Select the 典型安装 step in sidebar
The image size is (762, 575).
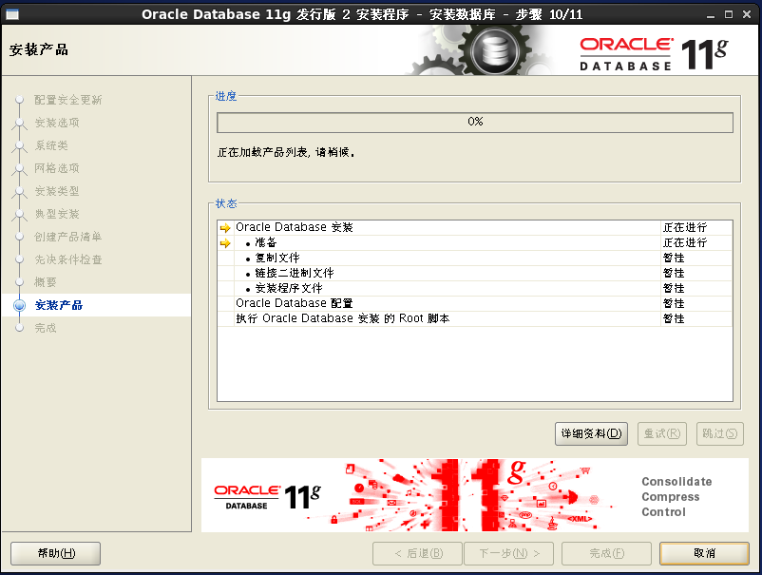point(57,215)
